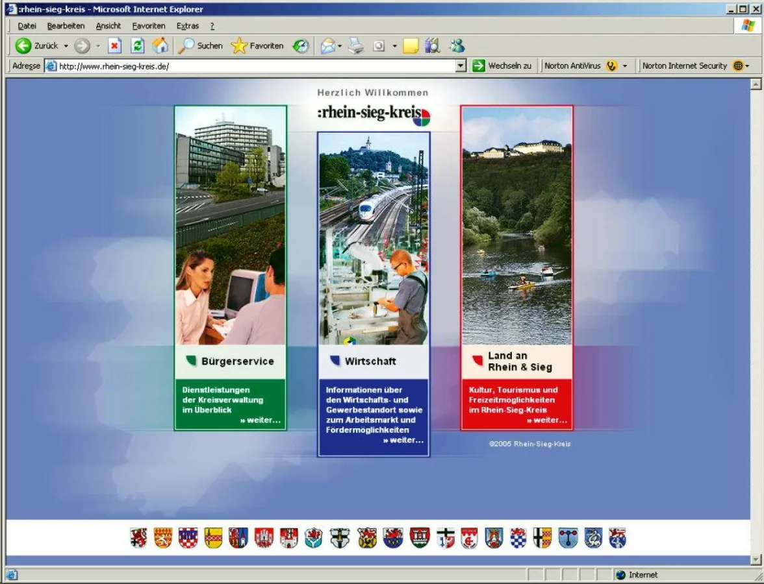Viewport: 764px width, 584px height.
Task: Refresh the page with the reload icon
Action: pyautogui.click(x=137, y=46)
